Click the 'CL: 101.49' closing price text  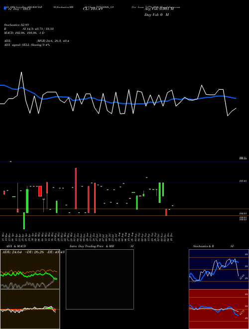[x=93, y=9]
